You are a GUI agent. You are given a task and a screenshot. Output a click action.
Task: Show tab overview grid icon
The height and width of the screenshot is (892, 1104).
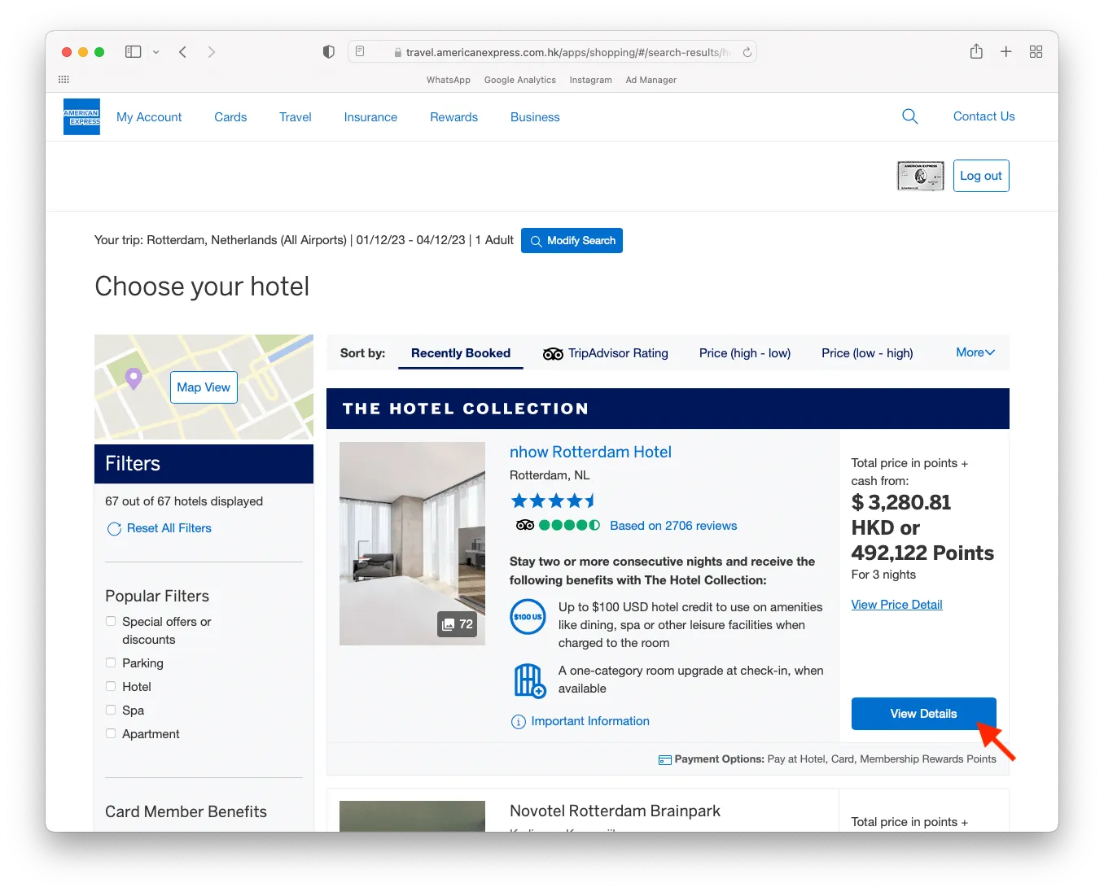(x=1036, y=51)
